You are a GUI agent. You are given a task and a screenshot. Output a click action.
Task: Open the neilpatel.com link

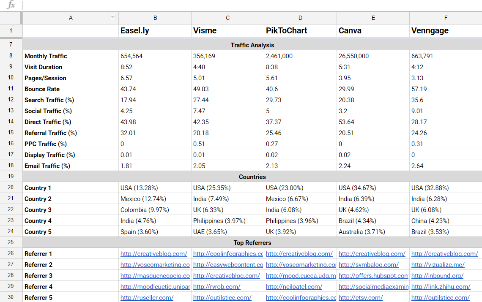pyautogui.click(x=294, y=287)
